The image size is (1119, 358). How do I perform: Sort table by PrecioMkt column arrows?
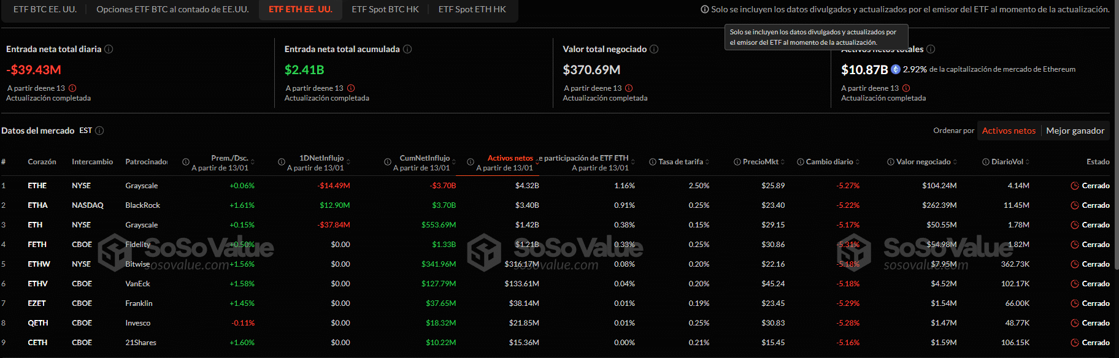(x=783, y=162)
